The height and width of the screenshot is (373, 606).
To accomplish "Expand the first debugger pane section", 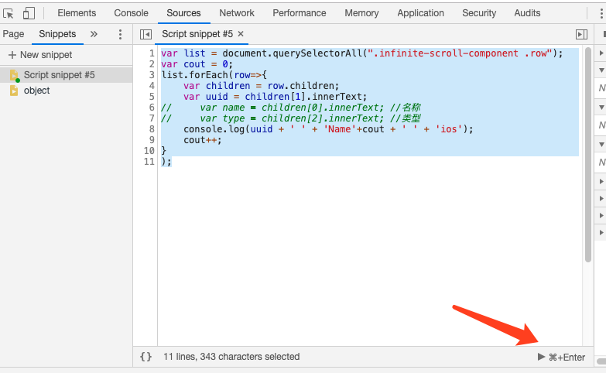I will pos(601,53).
